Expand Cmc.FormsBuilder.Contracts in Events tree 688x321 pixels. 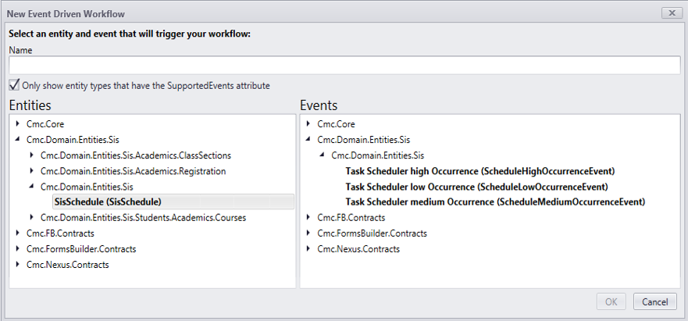click(308, 233)
